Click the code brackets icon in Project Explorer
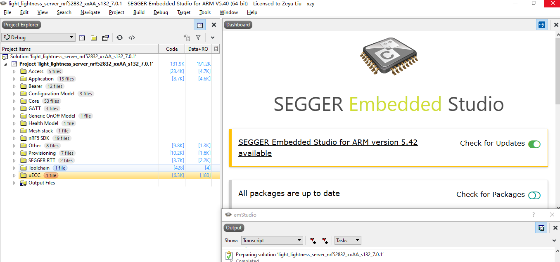Screen dimensions: 560x262 tap(132, 38)
